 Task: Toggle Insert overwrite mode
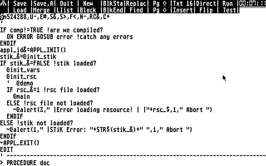click(x=183, y=10)
